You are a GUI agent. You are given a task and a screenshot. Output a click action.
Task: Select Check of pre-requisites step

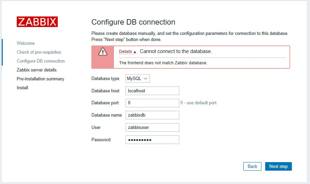pyautogui.click(x=39, y=52)
